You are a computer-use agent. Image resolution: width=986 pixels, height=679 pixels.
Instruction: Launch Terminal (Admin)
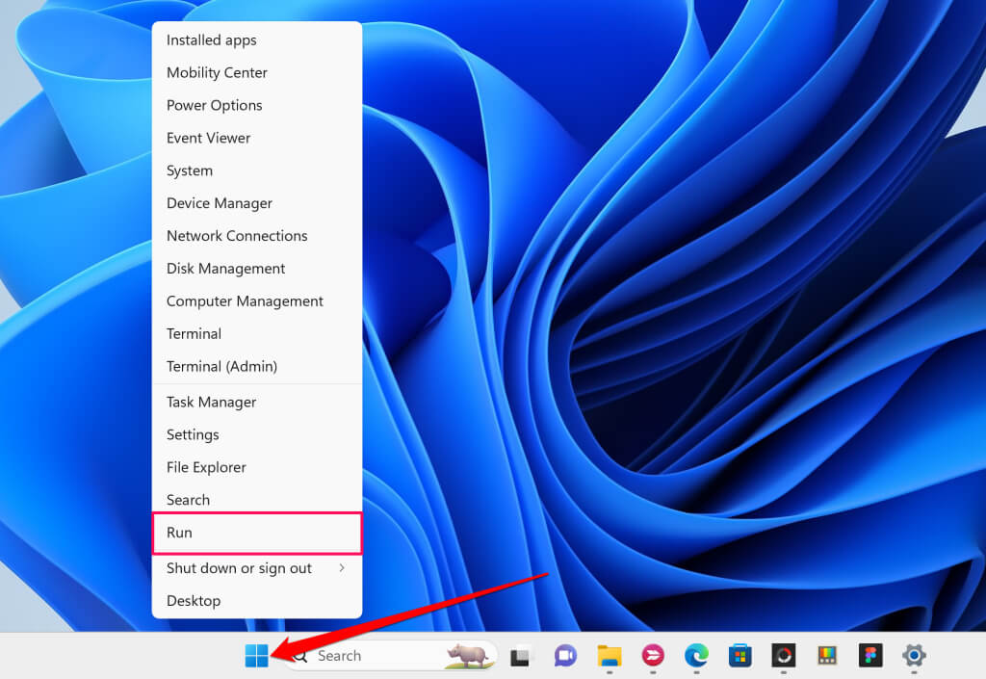point(257,367)
